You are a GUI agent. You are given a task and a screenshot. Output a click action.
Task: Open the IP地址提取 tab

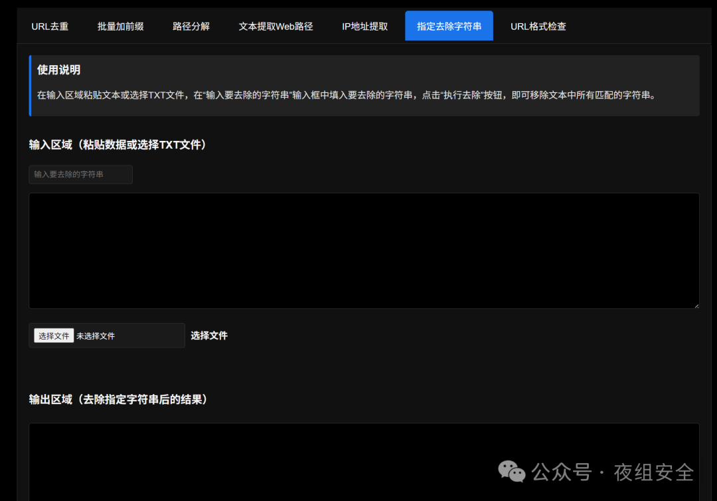tap(364, 26)
